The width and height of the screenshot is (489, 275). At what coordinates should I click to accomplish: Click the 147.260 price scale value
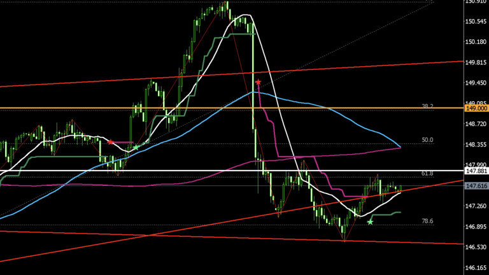tap(476, 206)
